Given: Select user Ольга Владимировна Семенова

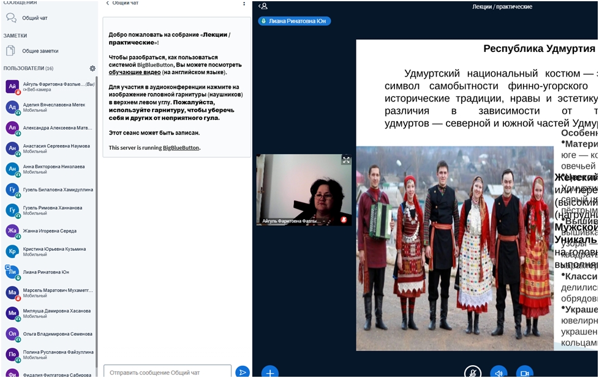Looking at the screenshot, I should click(57, 334).
